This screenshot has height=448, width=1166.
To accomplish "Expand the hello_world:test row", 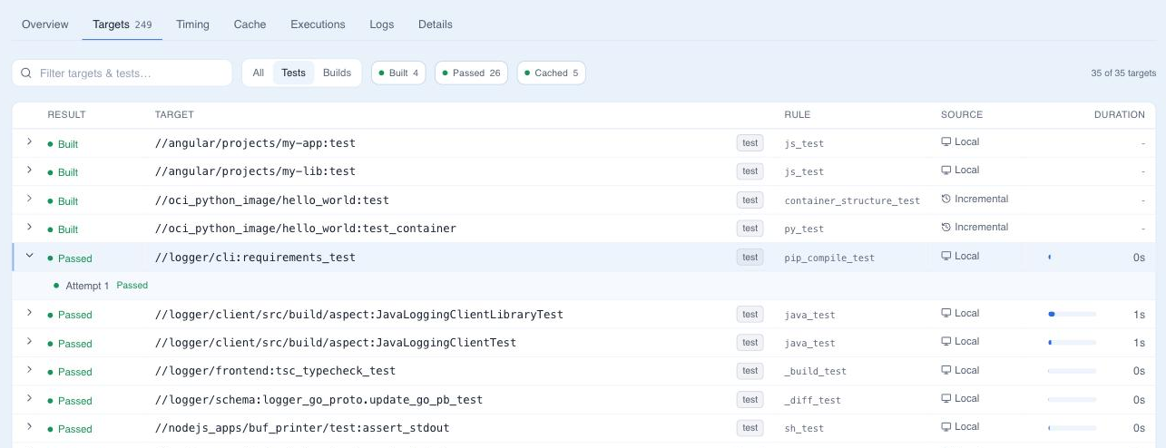I will pos(29,199).
